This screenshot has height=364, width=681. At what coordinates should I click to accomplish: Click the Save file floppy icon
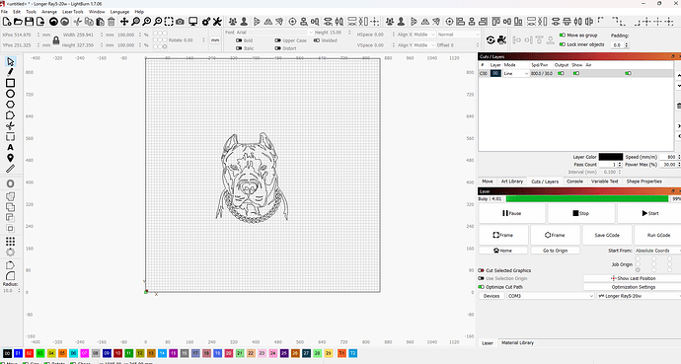pos(29,22)
